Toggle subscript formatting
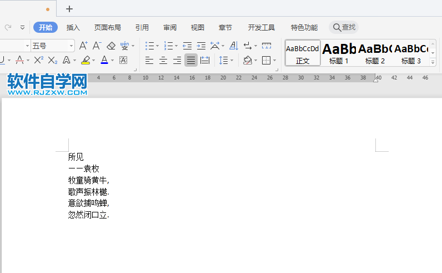442x273 pixels. (53, 60)
